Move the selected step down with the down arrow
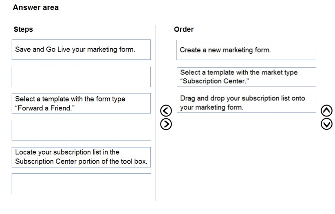The height and width of the screenshot is (214, 335). pyautogui.click(x=326, y=124)
